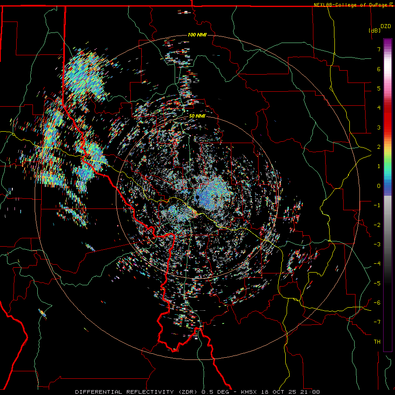Image resolution: width=395 pixels, height=395 pixels.
Task: Click the [dB] units label
Action: (x=375, y=30)
